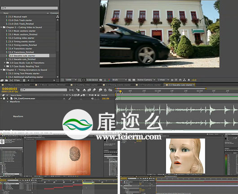Screen dimensions: 238x194
Task: Toggle the transparency grid in viewer
Action: [134, 80]
